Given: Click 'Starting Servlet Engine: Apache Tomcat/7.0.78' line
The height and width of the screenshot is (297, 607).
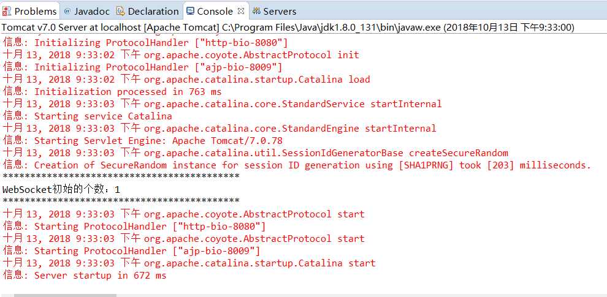Looking at the screenshot, I should click(x=142, y=140).
